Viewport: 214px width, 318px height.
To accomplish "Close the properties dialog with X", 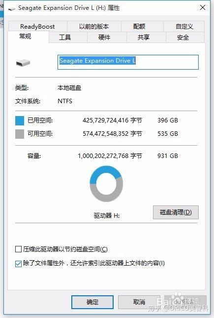I will click(203, 8).
